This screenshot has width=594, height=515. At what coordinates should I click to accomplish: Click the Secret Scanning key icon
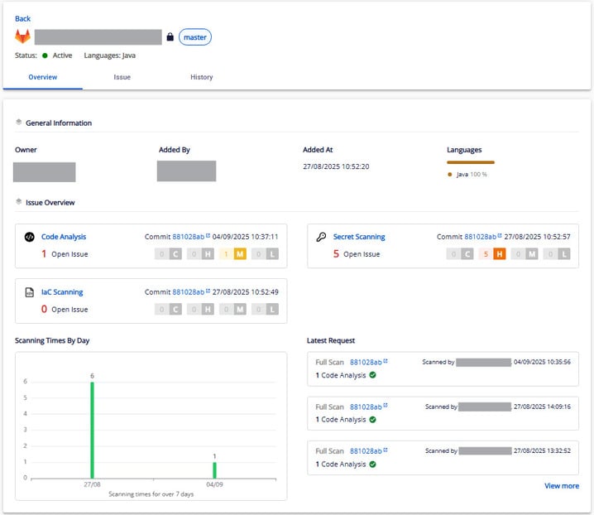point(322,237)
